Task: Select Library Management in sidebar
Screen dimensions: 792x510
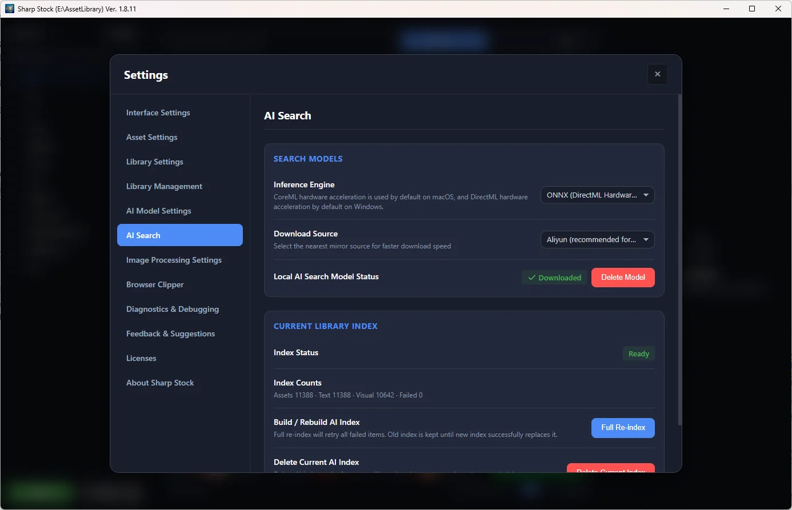Action: (180, 186)
